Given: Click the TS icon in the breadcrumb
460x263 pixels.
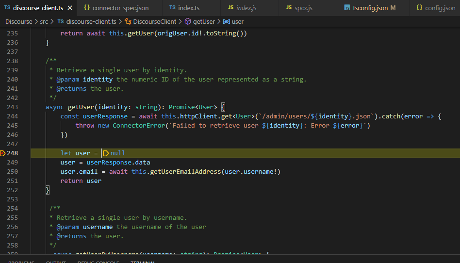Looking at the screenshot, I should coord(61,21).
